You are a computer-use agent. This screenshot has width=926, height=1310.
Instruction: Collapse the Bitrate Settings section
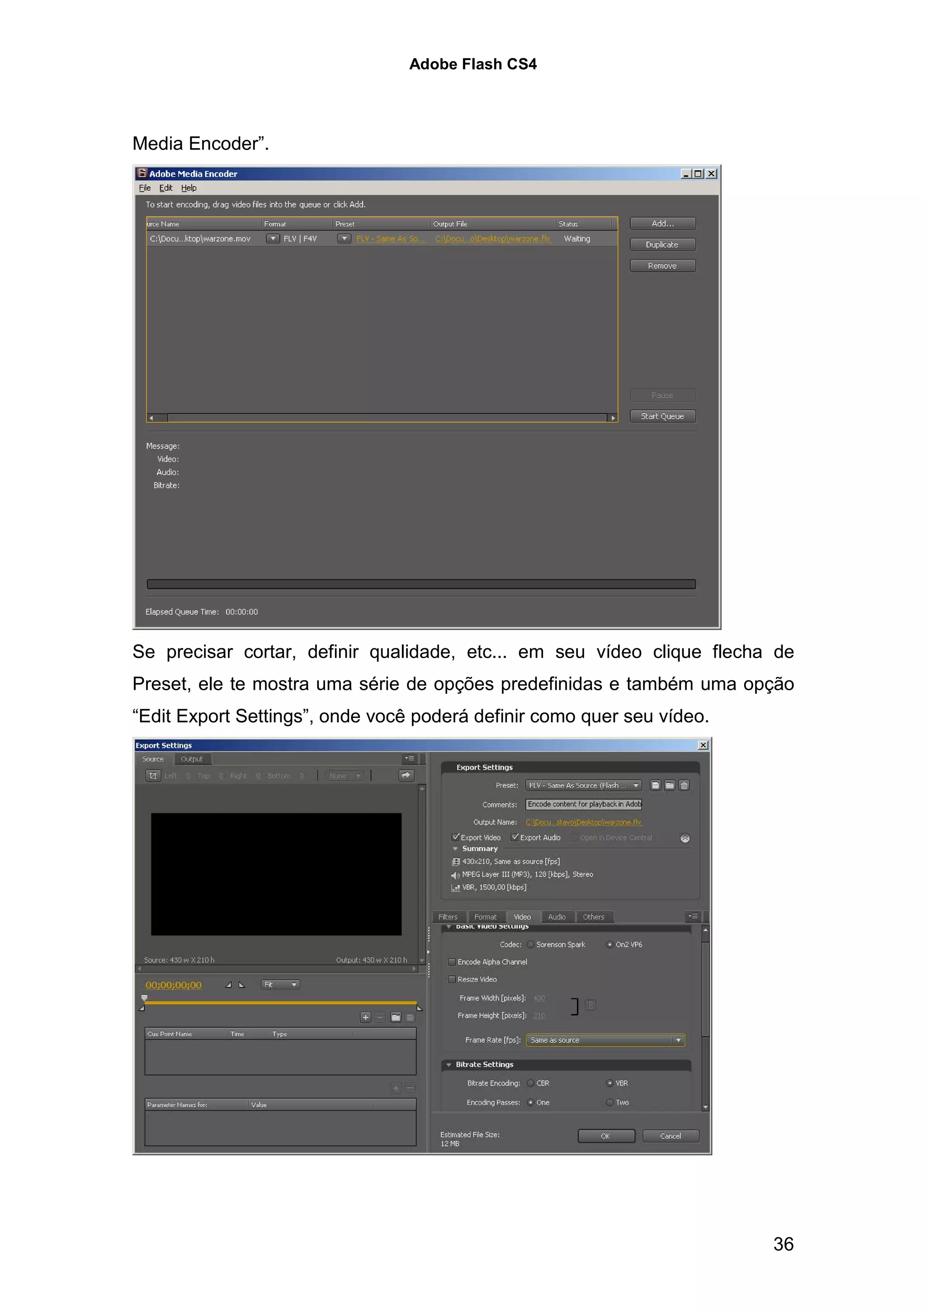click(449, 1065)
